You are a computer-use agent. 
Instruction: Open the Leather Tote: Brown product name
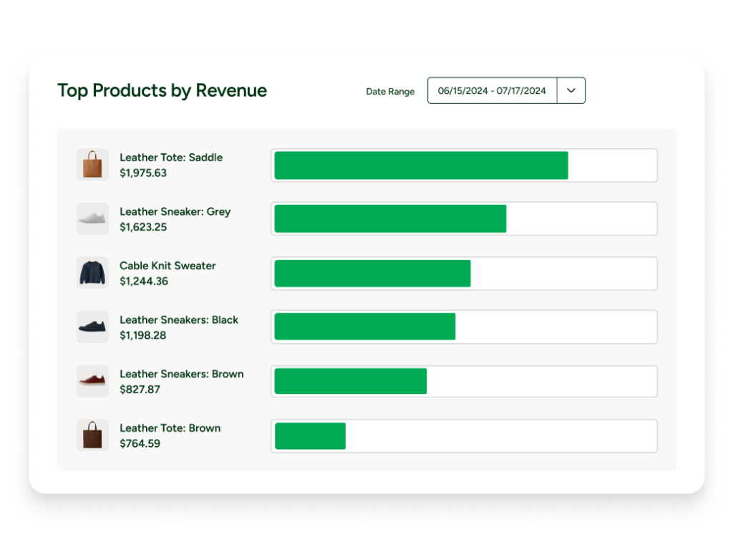[170, 428]
